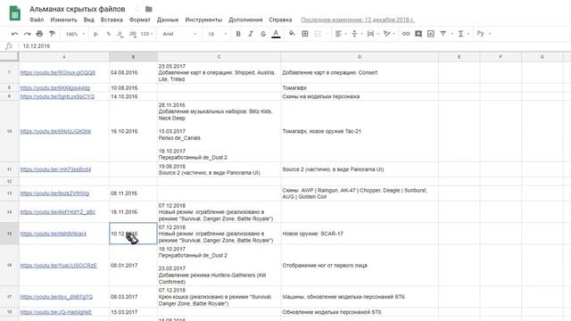Open the 100% zoom dropdown
Viewport: 571px width, 321px height.
(75, 34)
